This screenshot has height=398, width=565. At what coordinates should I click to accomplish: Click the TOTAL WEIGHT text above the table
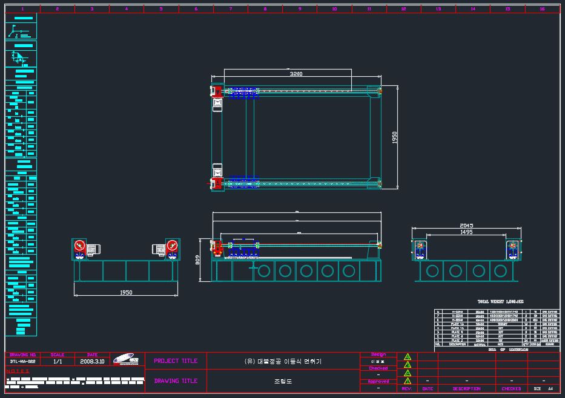tap(500, 302)
